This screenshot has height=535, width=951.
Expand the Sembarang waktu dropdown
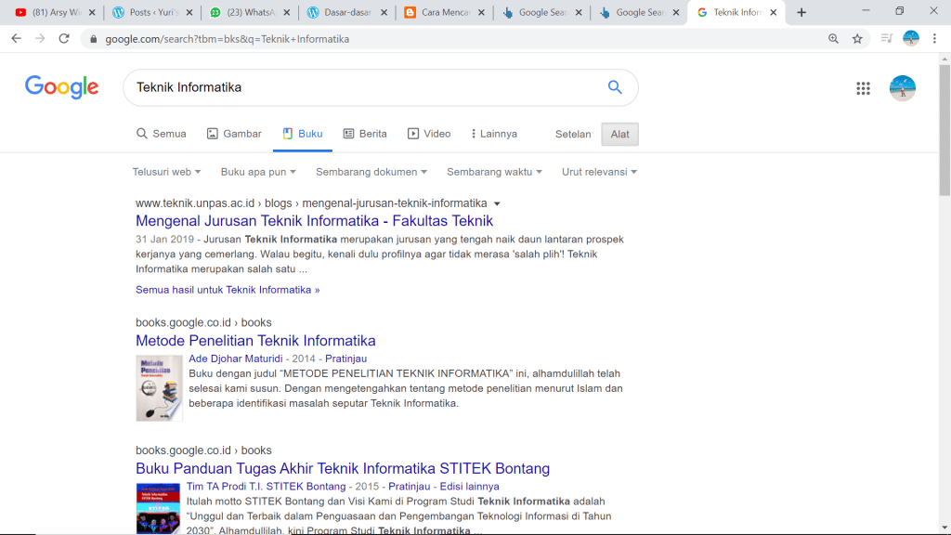494,172
